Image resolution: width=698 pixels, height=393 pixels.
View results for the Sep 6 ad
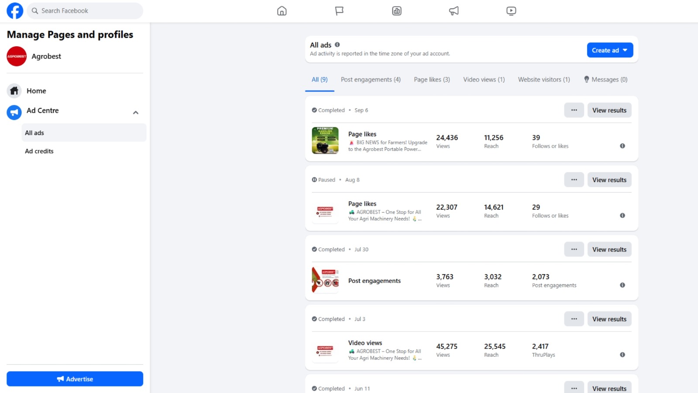point(609,110)
